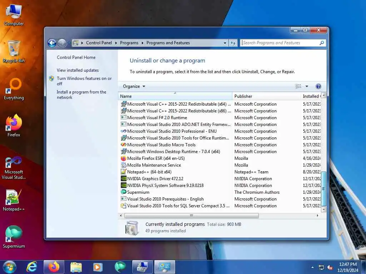Image resolution: width=366 pixels, height=274 pixels.
Task: Click the refresh icon beside address bar
Action: tap(233, 43)
